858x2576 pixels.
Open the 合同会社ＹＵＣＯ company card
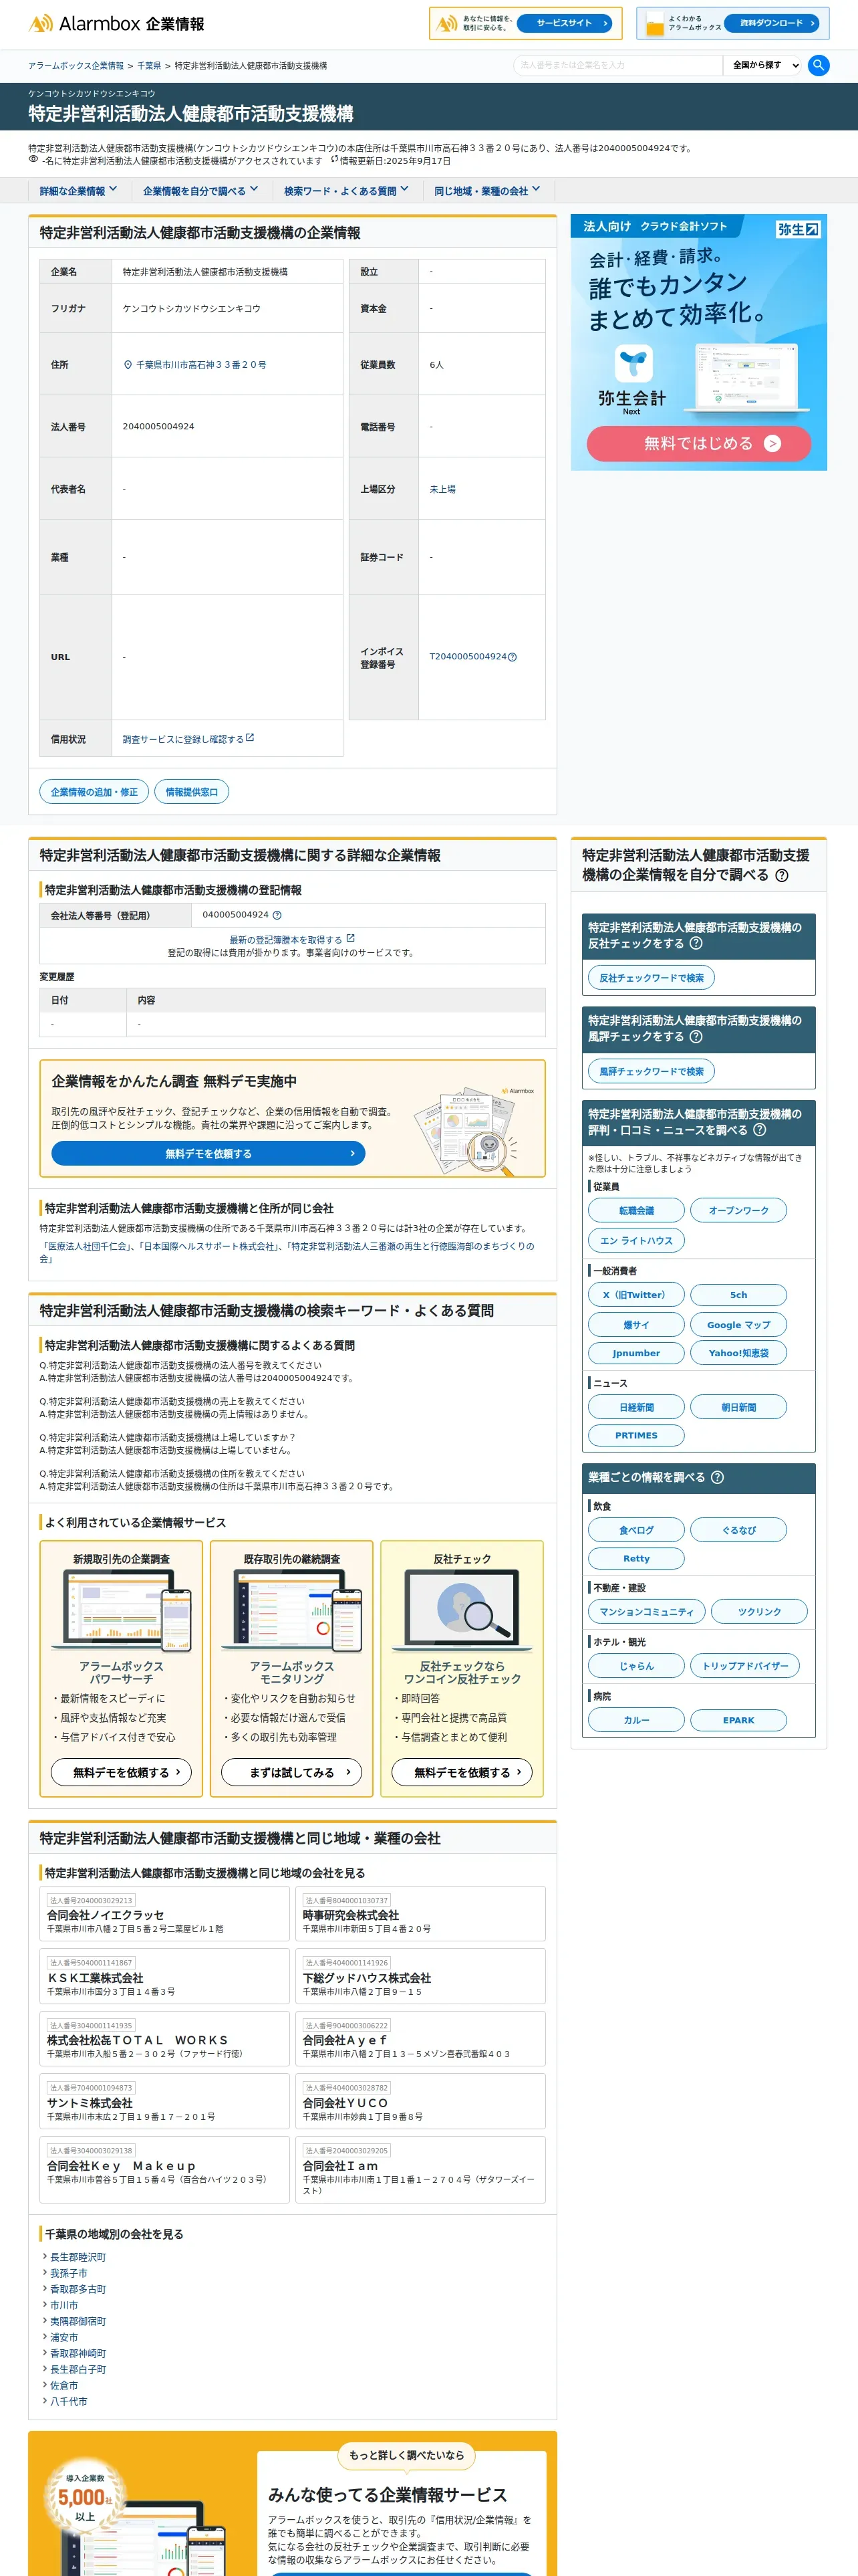coord(420,2102)
